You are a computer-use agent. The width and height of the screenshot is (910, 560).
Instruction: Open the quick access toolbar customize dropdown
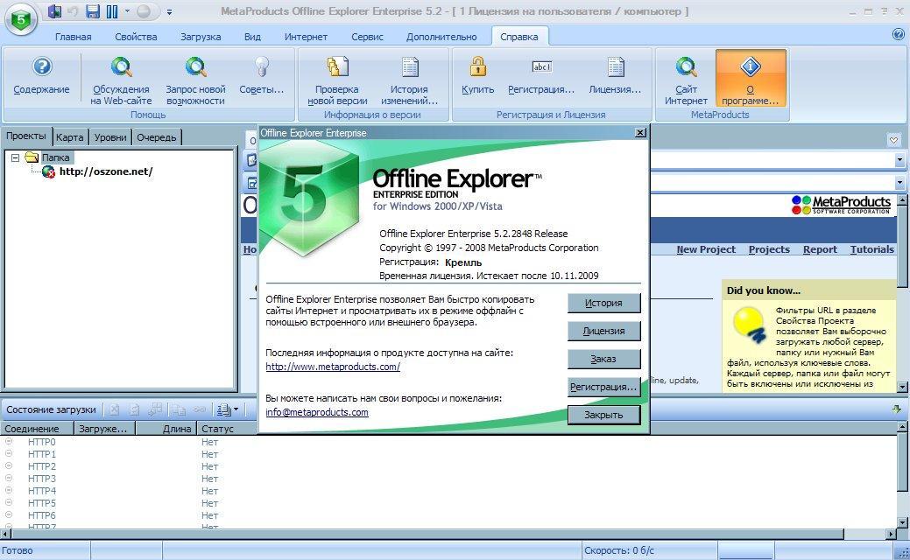[169, 11]
